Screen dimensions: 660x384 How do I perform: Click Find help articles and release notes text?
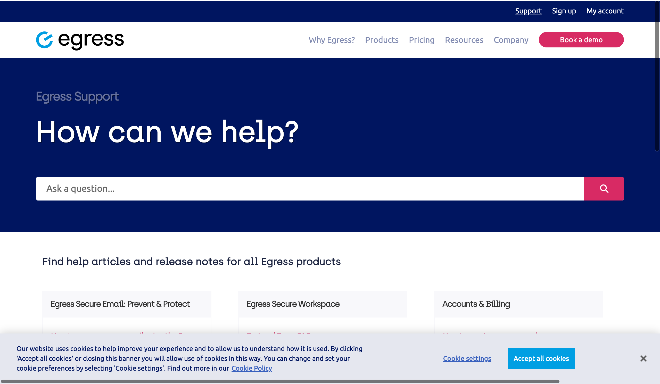192,262
